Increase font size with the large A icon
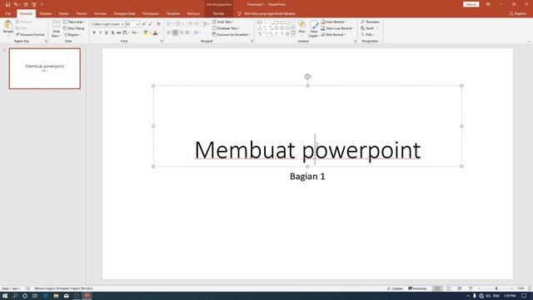The image size is (533, 300). [x=144, y=24]
